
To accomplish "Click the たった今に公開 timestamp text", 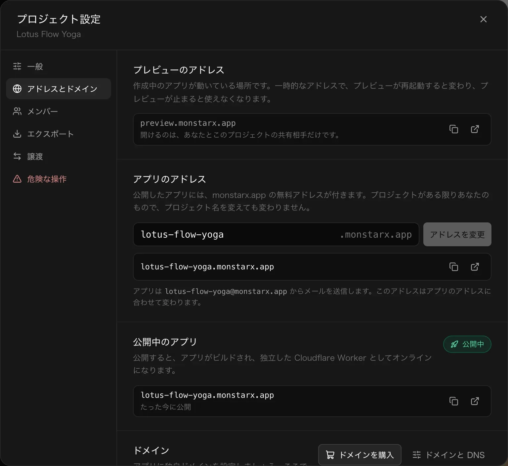I will tap(166, 407).
